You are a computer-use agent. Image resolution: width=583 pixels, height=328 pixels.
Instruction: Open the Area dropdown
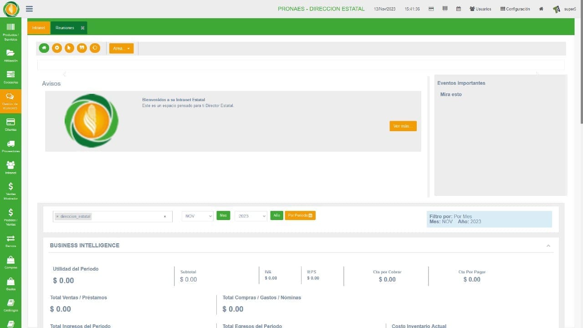(121, 48)
